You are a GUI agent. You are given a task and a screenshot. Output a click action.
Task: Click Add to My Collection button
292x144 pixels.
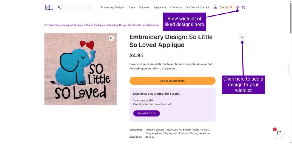(172, 81)
